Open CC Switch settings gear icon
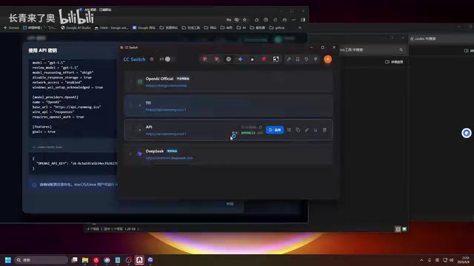 (152, 59)
